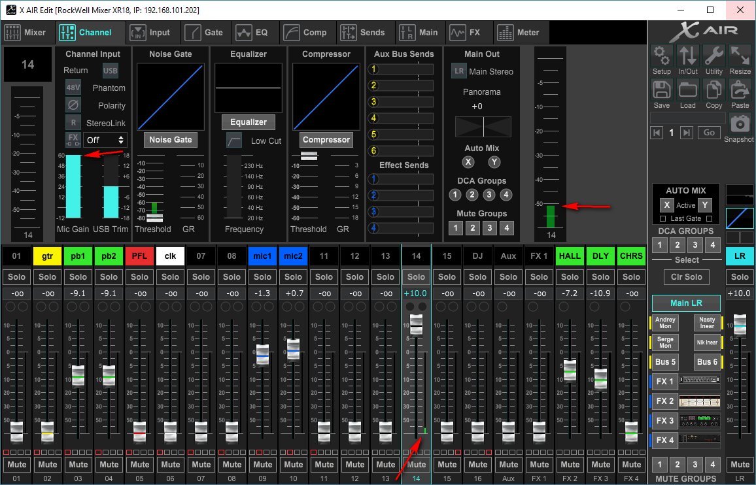Click the Load folder icon
Image resolution: width=756 pixels, height=485 pixels.
(687, 90)
